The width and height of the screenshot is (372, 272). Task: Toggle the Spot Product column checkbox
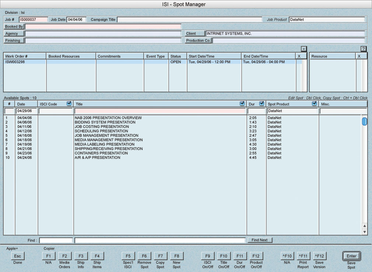[314, 104]
